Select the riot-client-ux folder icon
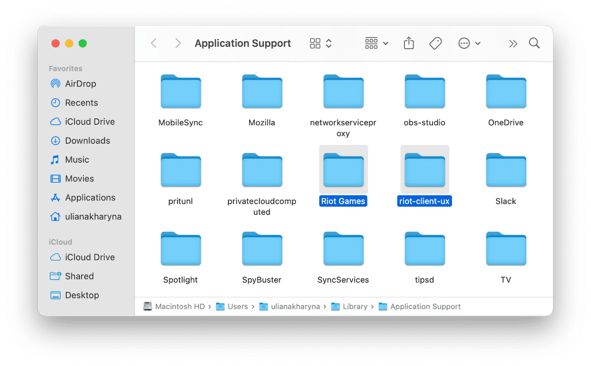 (x=425, y=170)
